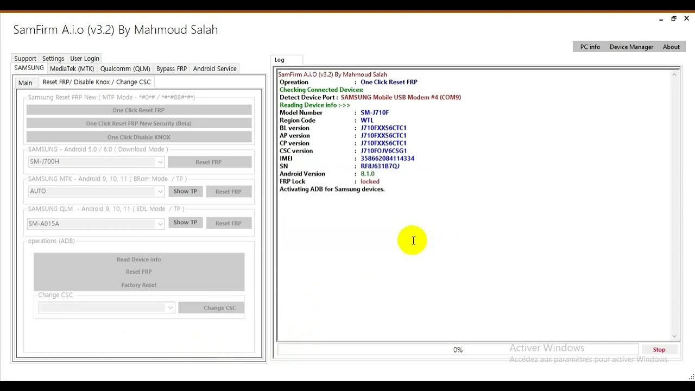Click Show TP in SAMSUNG MTK section
This screenshot has width=695, height=391.
click(185, 191)
